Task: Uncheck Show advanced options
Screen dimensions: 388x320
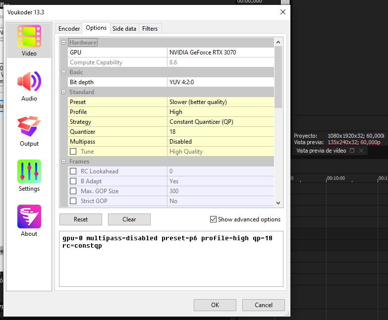Action: [x=214, y=219]
